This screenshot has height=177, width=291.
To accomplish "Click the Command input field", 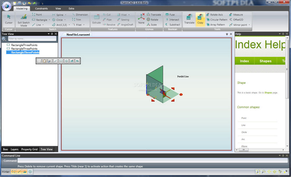I will 149,160.
